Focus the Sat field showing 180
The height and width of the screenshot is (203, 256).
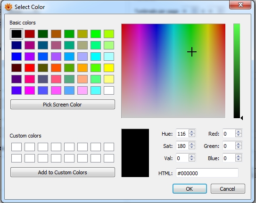[182, 146]
